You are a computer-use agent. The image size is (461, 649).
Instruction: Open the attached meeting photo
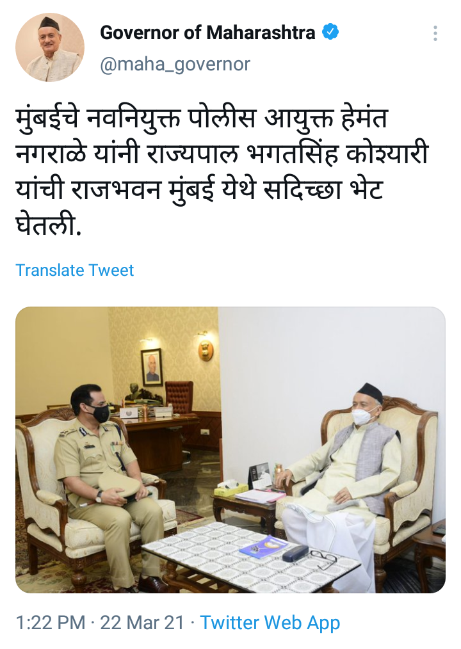pyautogui.click(x=230, y=450)
